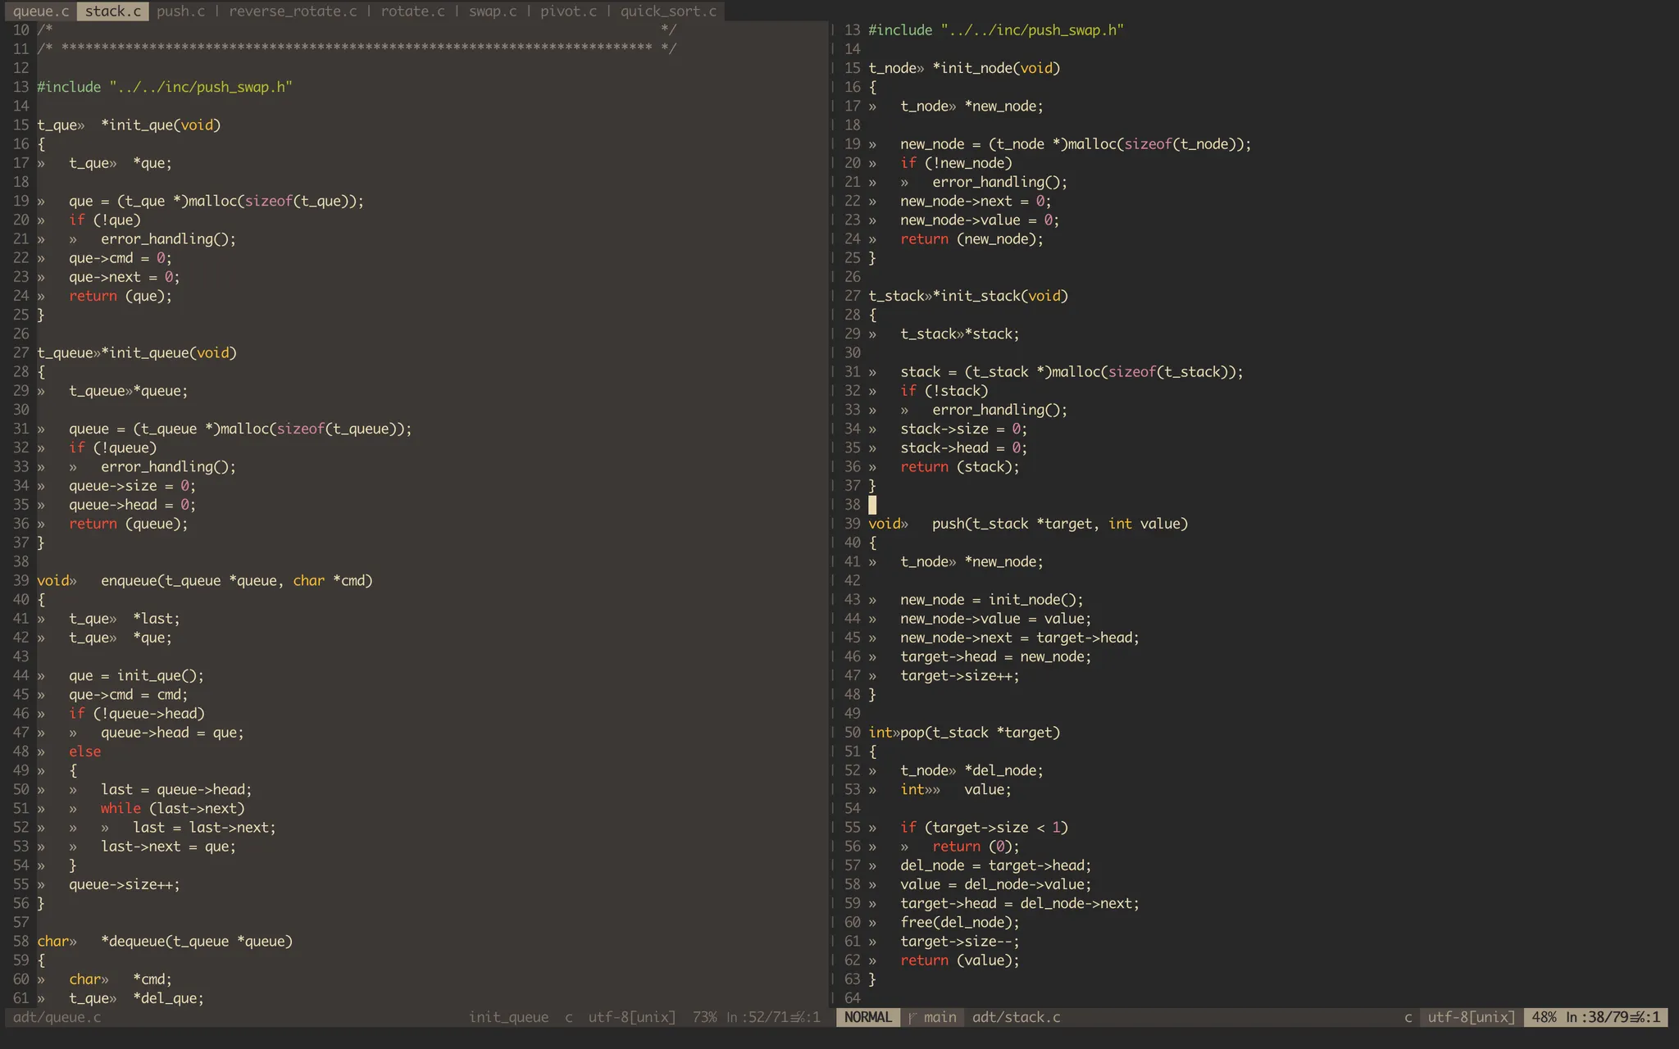Open the swap.c buffer tab
Viewport: 1679px width, 1049px height.
click(493, 11)
